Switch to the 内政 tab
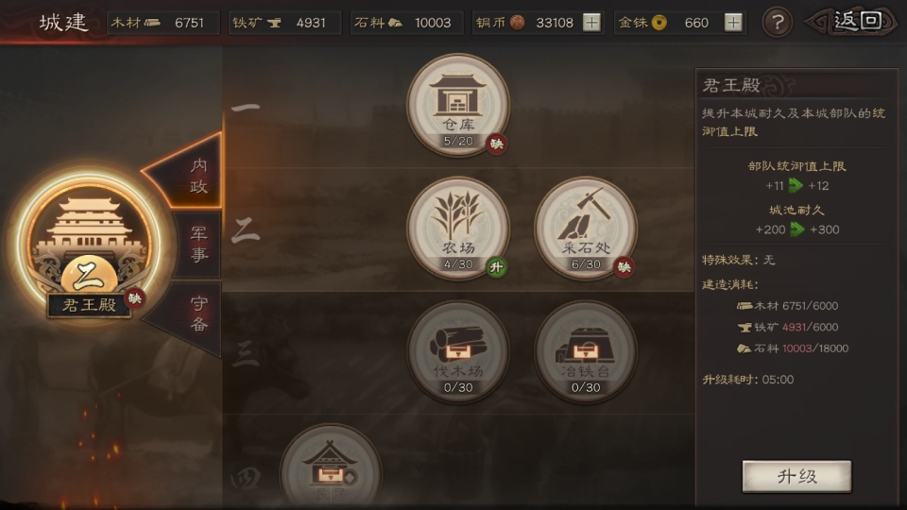The width and height of the screenshot is (907, 510). (191, 174)
